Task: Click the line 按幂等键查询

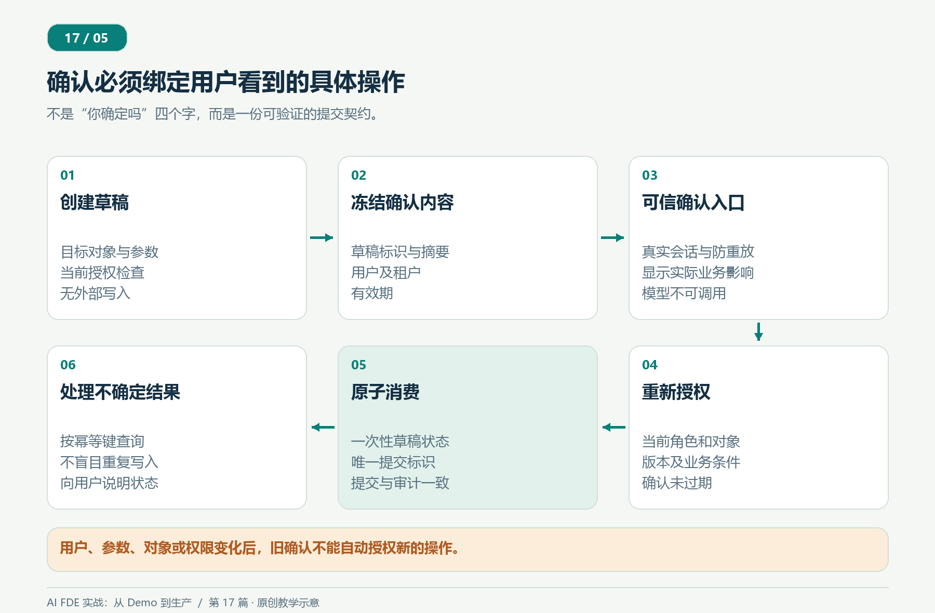Action: click(102, 442)
